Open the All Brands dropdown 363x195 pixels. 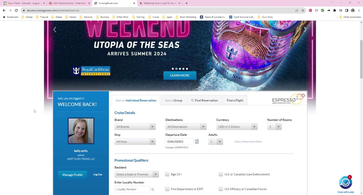pos(135,127)
